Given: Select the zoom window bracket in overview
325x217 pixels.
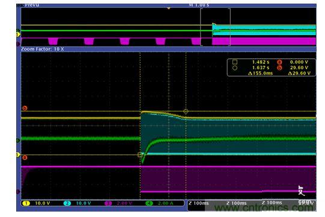Looking at the screenshot, I should [x=215, y=27].
